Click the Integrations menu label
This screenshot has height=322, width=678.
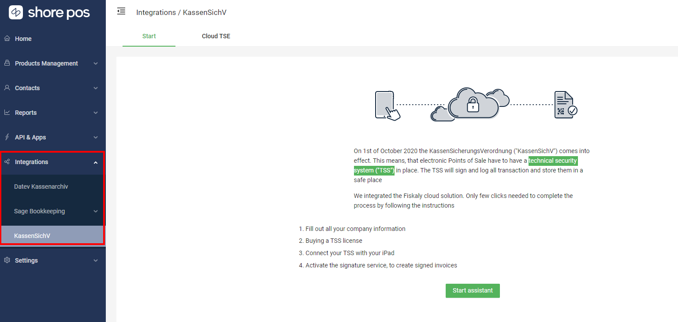32,162
